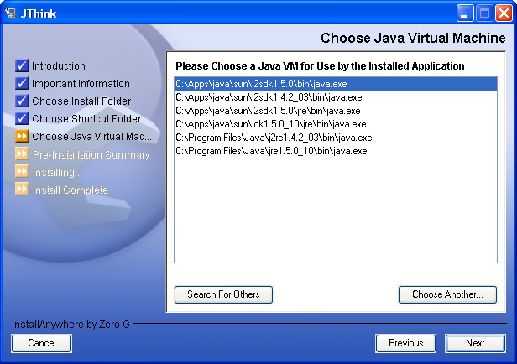Click the arrow icon beside Choose Java Virtual Mac...
This screenshot has height=364, width=517.
pyautogui.click(x=22, y=136)
